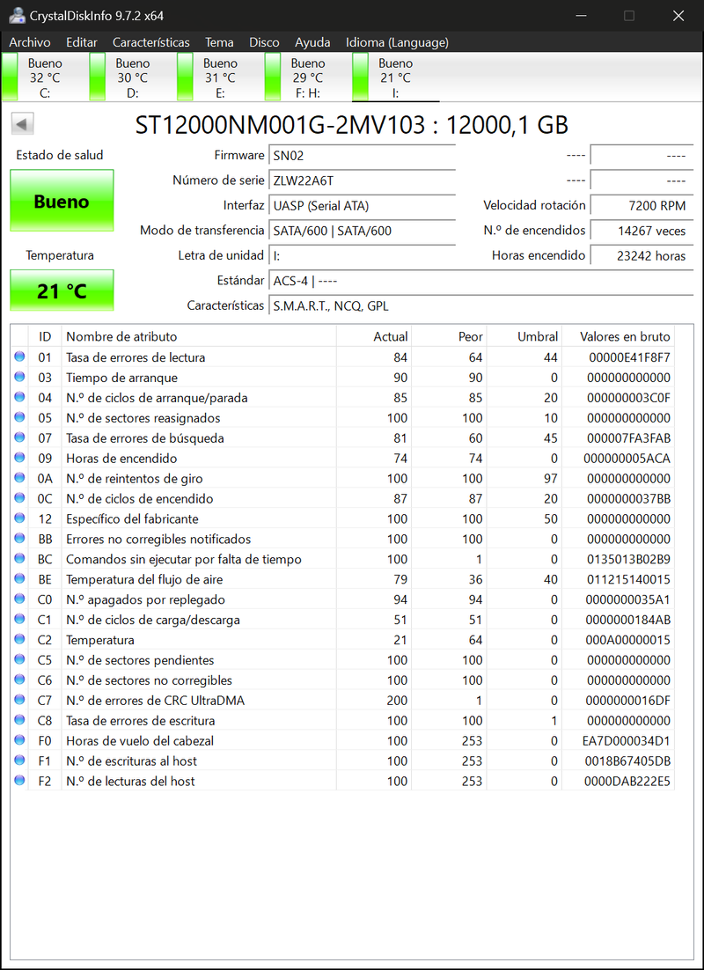Click status orb for sectores no corregibles row

[19, 680]
